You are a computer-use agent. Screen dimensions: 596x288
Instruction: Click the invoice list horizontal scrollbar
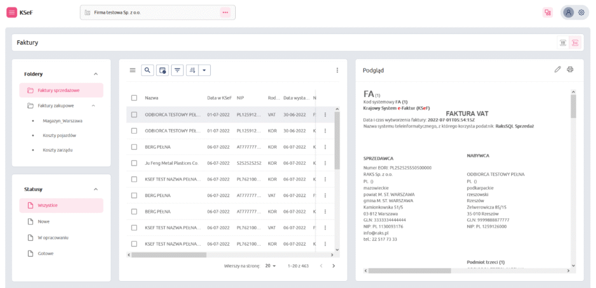pos(169,254)
